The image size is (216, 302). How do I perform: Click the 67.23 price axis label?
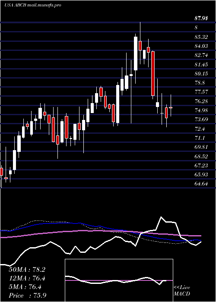[x=201, y=166]
